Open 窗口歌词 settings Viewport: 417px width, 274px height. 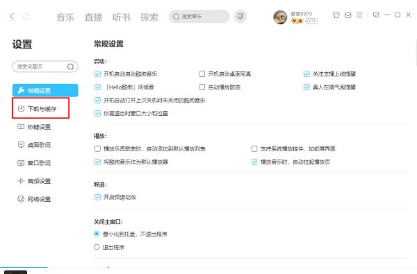tap(34, 163)
